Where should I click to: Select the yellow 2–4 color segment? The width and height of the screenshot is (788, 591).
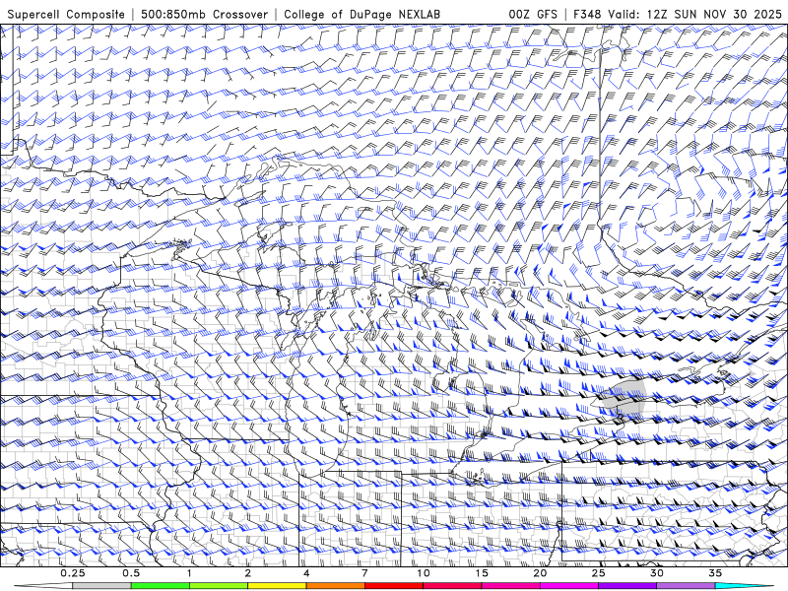pyautogui.click(x=277, y=586)
